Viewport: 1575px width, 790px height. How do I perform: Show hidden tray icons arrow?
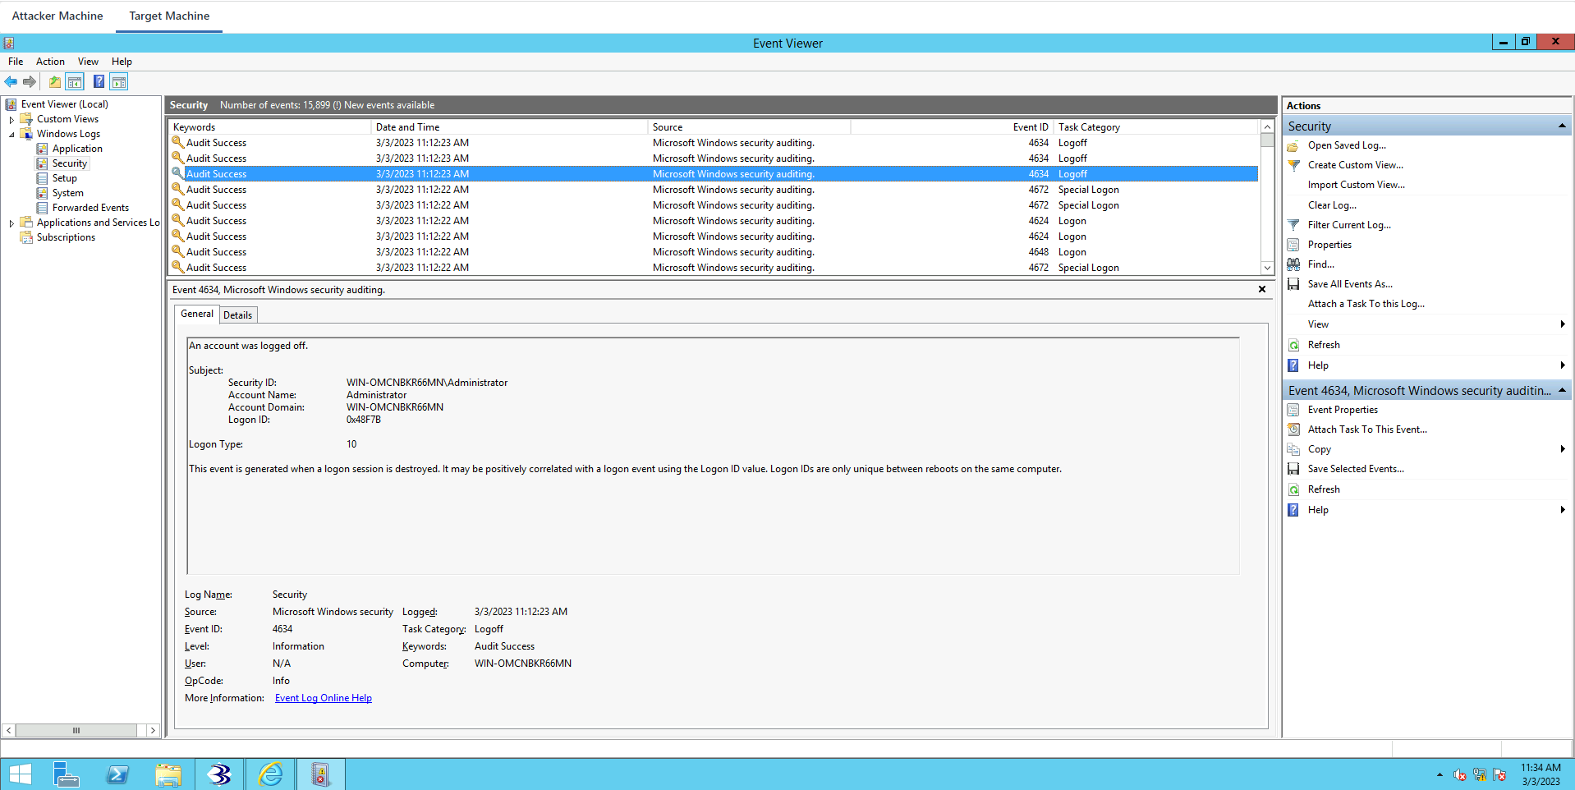tap(1440, 774)
